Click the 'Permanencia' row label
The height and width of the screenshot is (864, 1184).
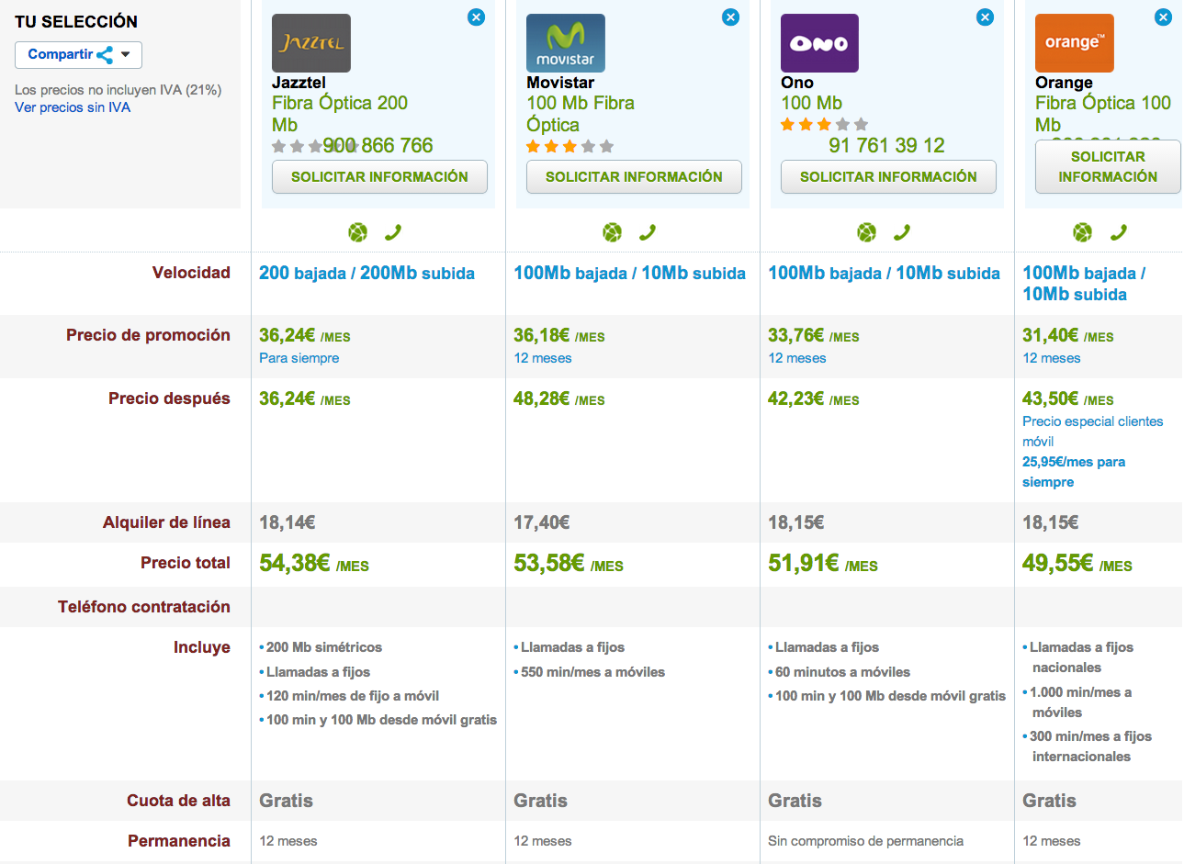coord(179,841)
